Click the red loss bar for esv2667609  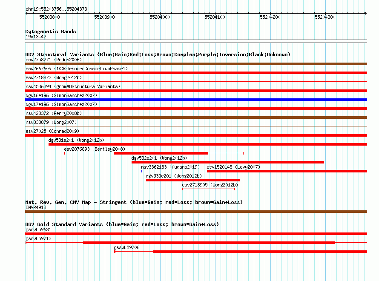196,73
